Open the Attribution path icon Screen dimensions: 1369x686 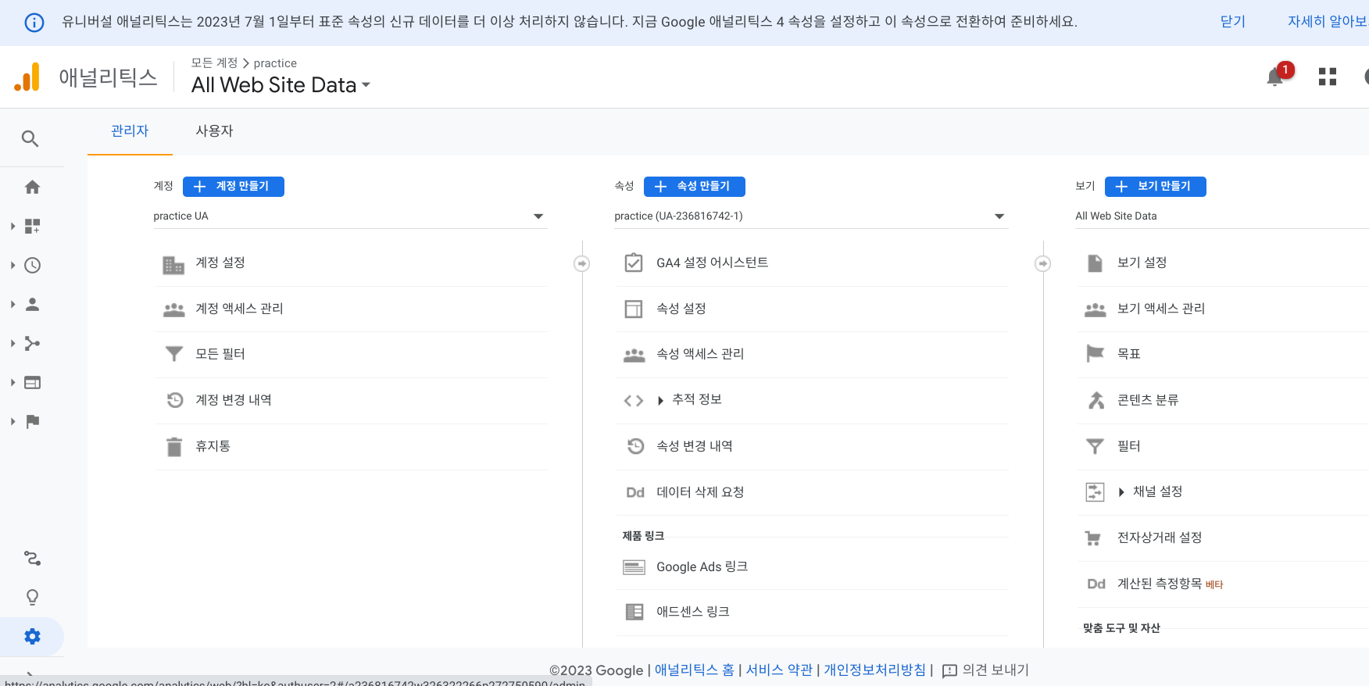coord(32,558)
